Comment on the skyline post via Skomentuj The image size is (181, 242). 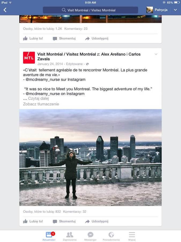[64, 221]
